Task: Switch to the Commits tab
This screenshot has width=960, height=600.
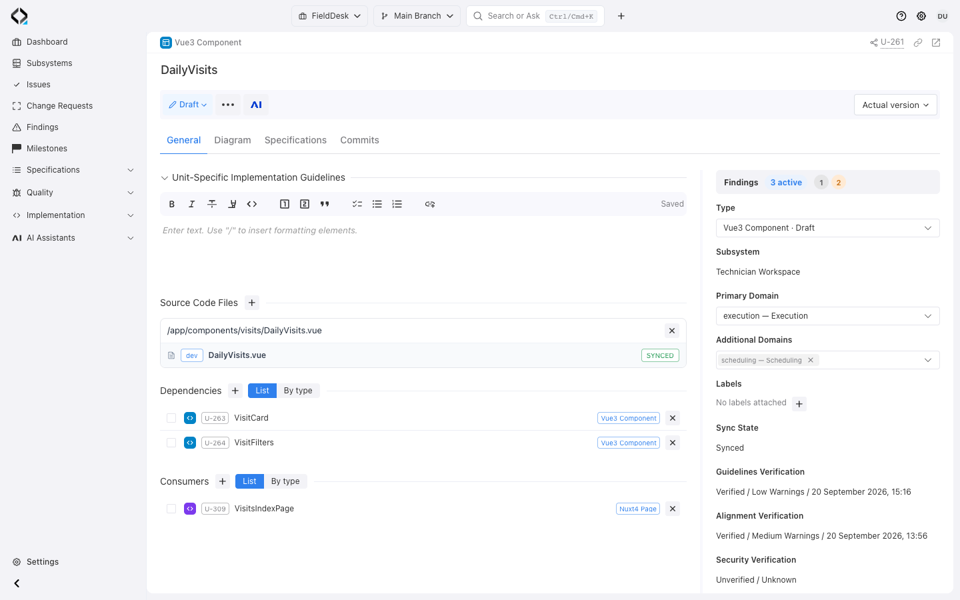Action: pos(359,140)
